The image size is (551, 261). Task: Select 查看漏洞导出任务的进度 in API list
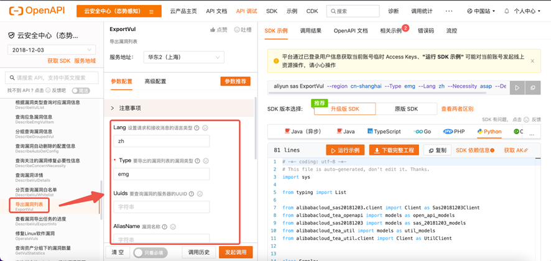tap(40, 221)
